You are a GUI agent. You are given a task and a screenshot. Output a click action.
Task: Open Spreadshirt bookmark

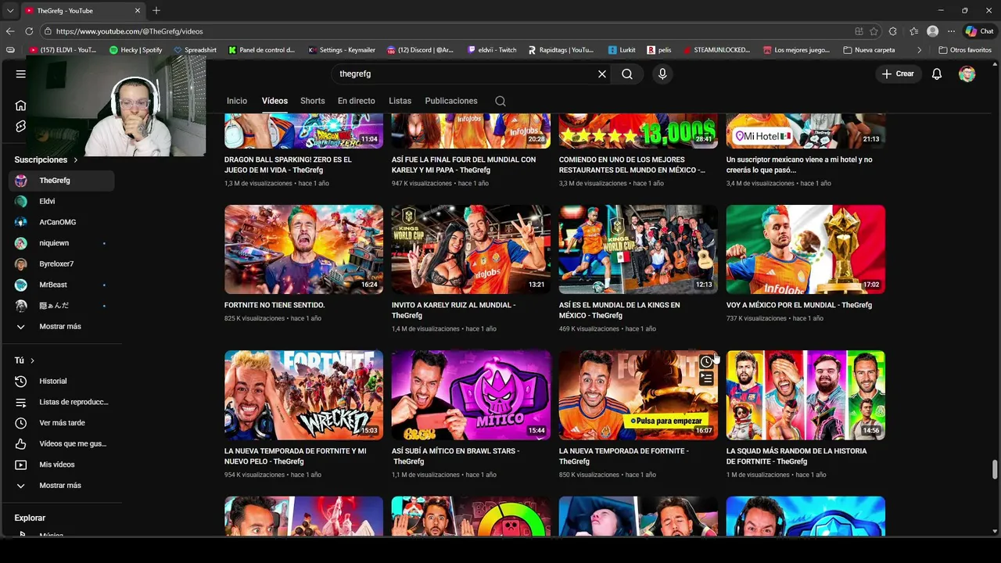195,50
